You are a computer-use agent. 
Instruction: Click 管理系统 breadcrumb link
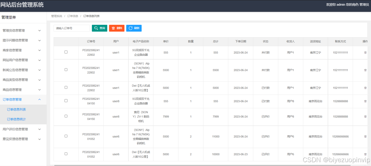pos(57,16)
